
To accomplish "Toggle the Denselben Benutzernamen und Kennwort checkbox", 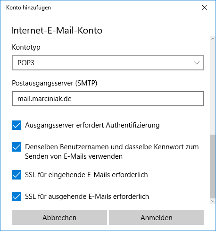I will click(x=17, y=147).
